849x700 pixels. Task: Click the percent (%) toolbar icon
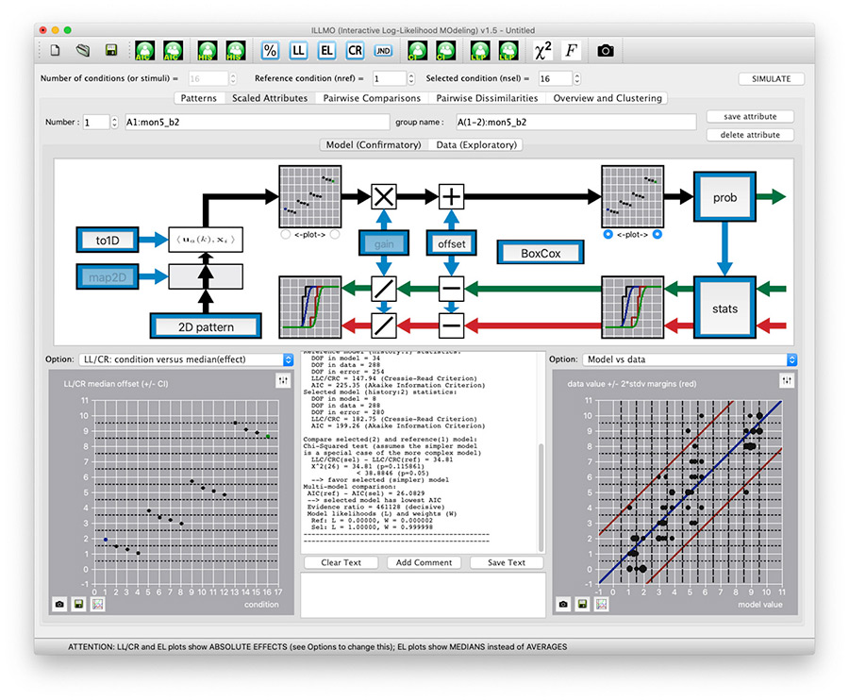(x=271, y=50)
